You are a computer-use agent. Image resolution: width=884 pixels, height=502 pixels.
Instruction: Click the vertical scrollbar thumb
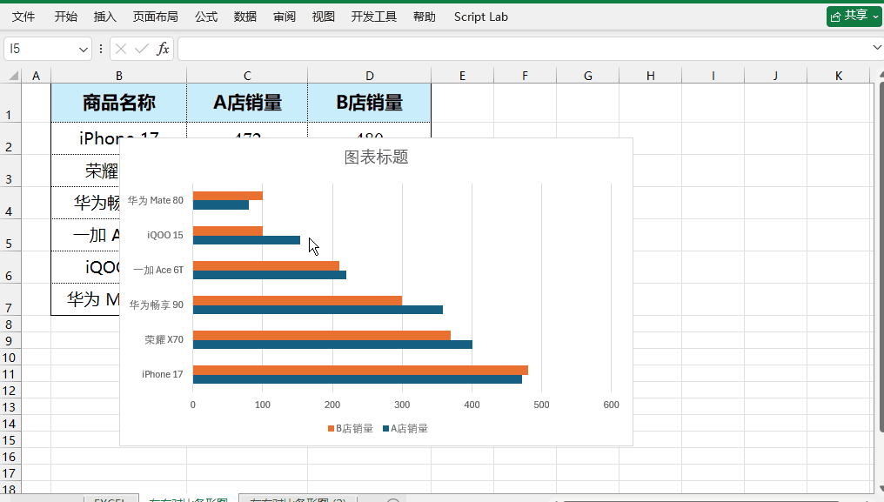881,257
